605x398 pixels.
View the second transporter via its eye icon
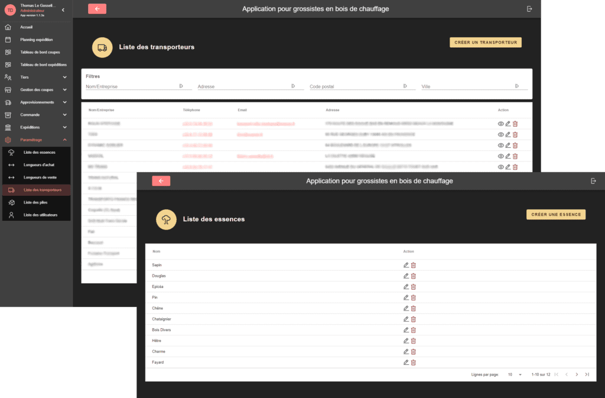500,134
